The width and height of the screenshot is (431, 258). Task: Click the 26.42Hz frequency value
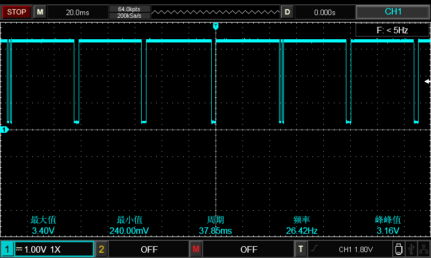302,231
